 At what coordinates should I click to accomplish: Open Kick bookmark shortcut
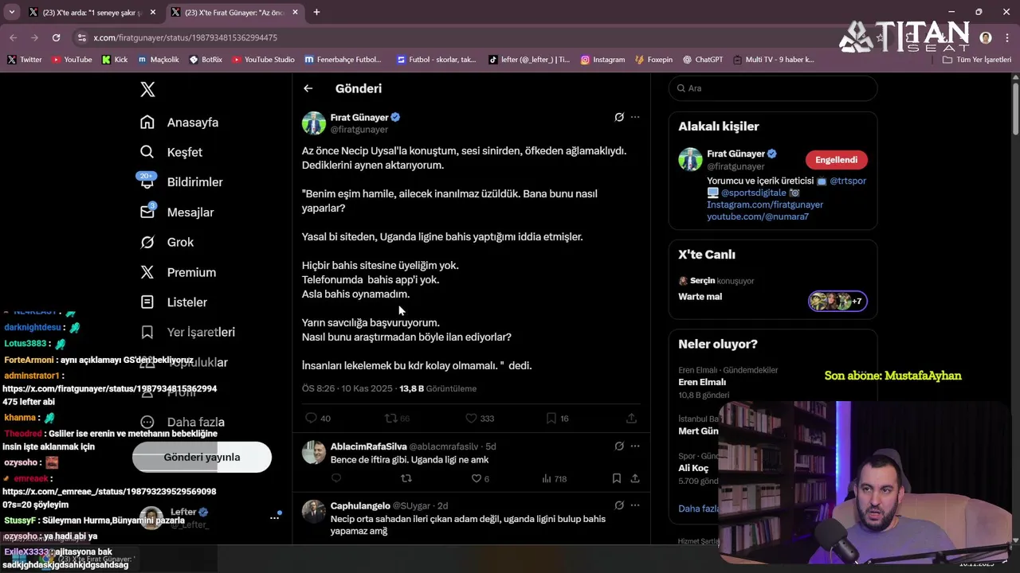pyautogui.click(x=115, y=60)
